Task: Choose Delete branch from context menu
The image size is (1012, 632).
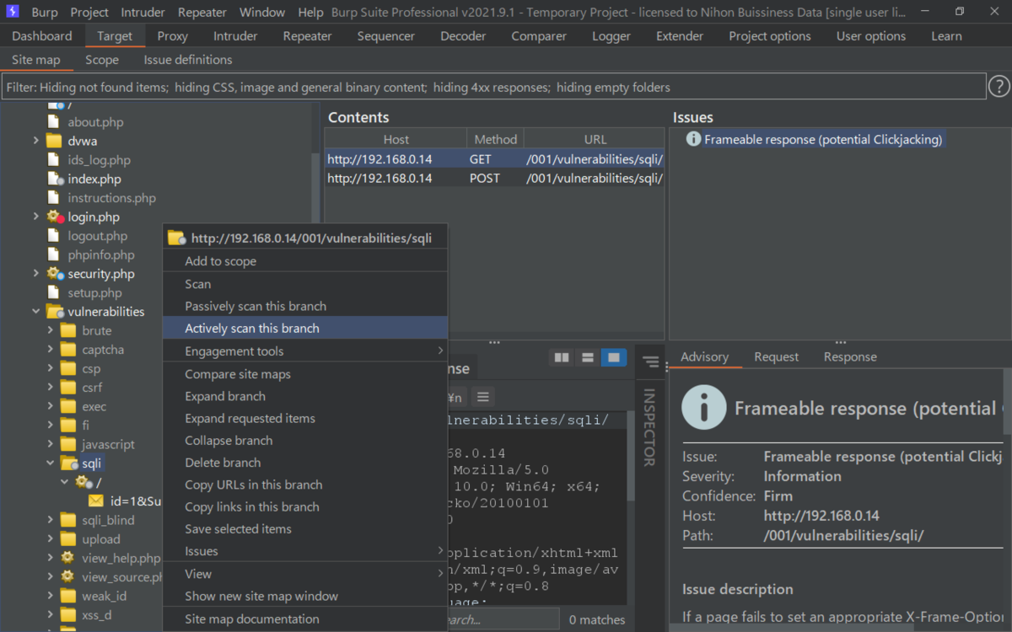Action: point(304,463)
